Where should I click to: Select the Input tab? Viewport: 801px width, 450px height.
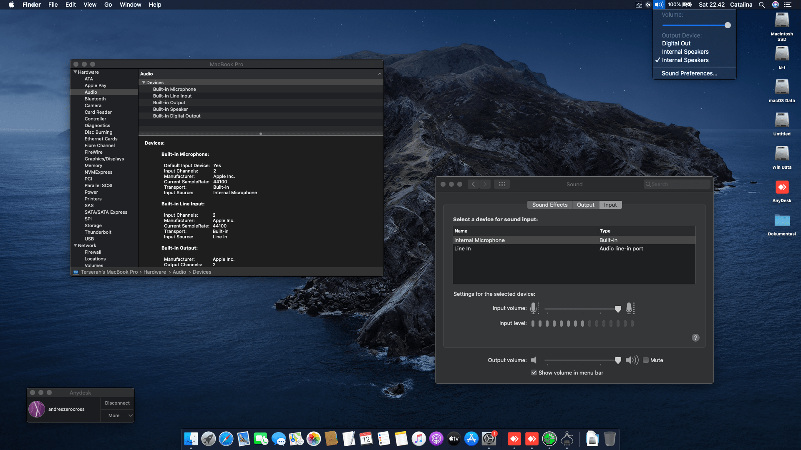point(610,205)
